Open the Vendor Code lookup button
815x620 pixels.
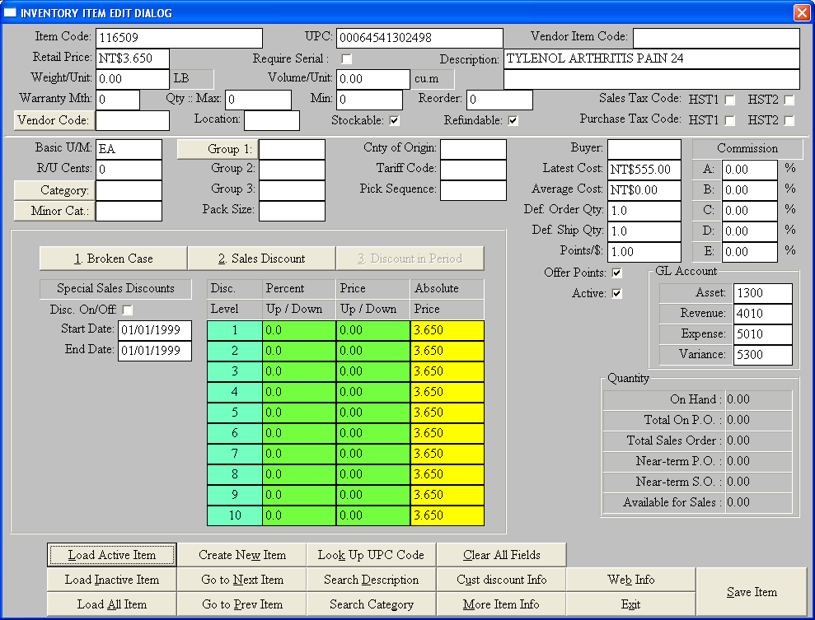[x=51, y=120]
